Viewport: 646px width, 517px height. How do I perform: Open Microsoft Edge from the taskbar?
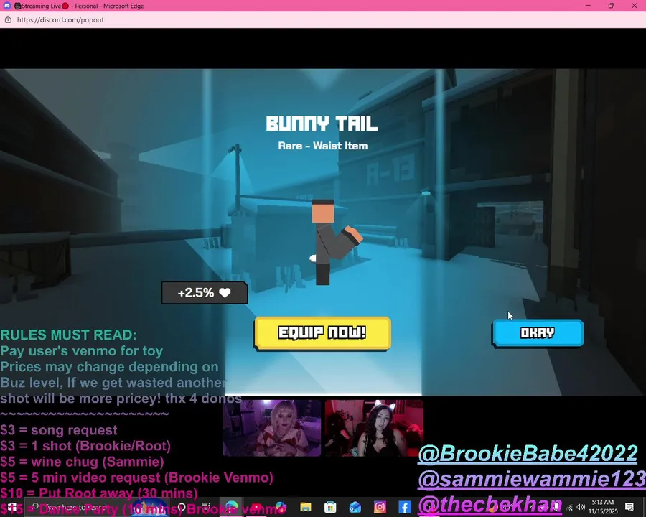(232, 507)
